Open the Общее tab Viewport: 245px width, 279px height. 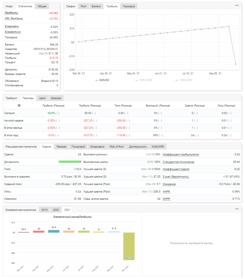click(x=42, y=6)
